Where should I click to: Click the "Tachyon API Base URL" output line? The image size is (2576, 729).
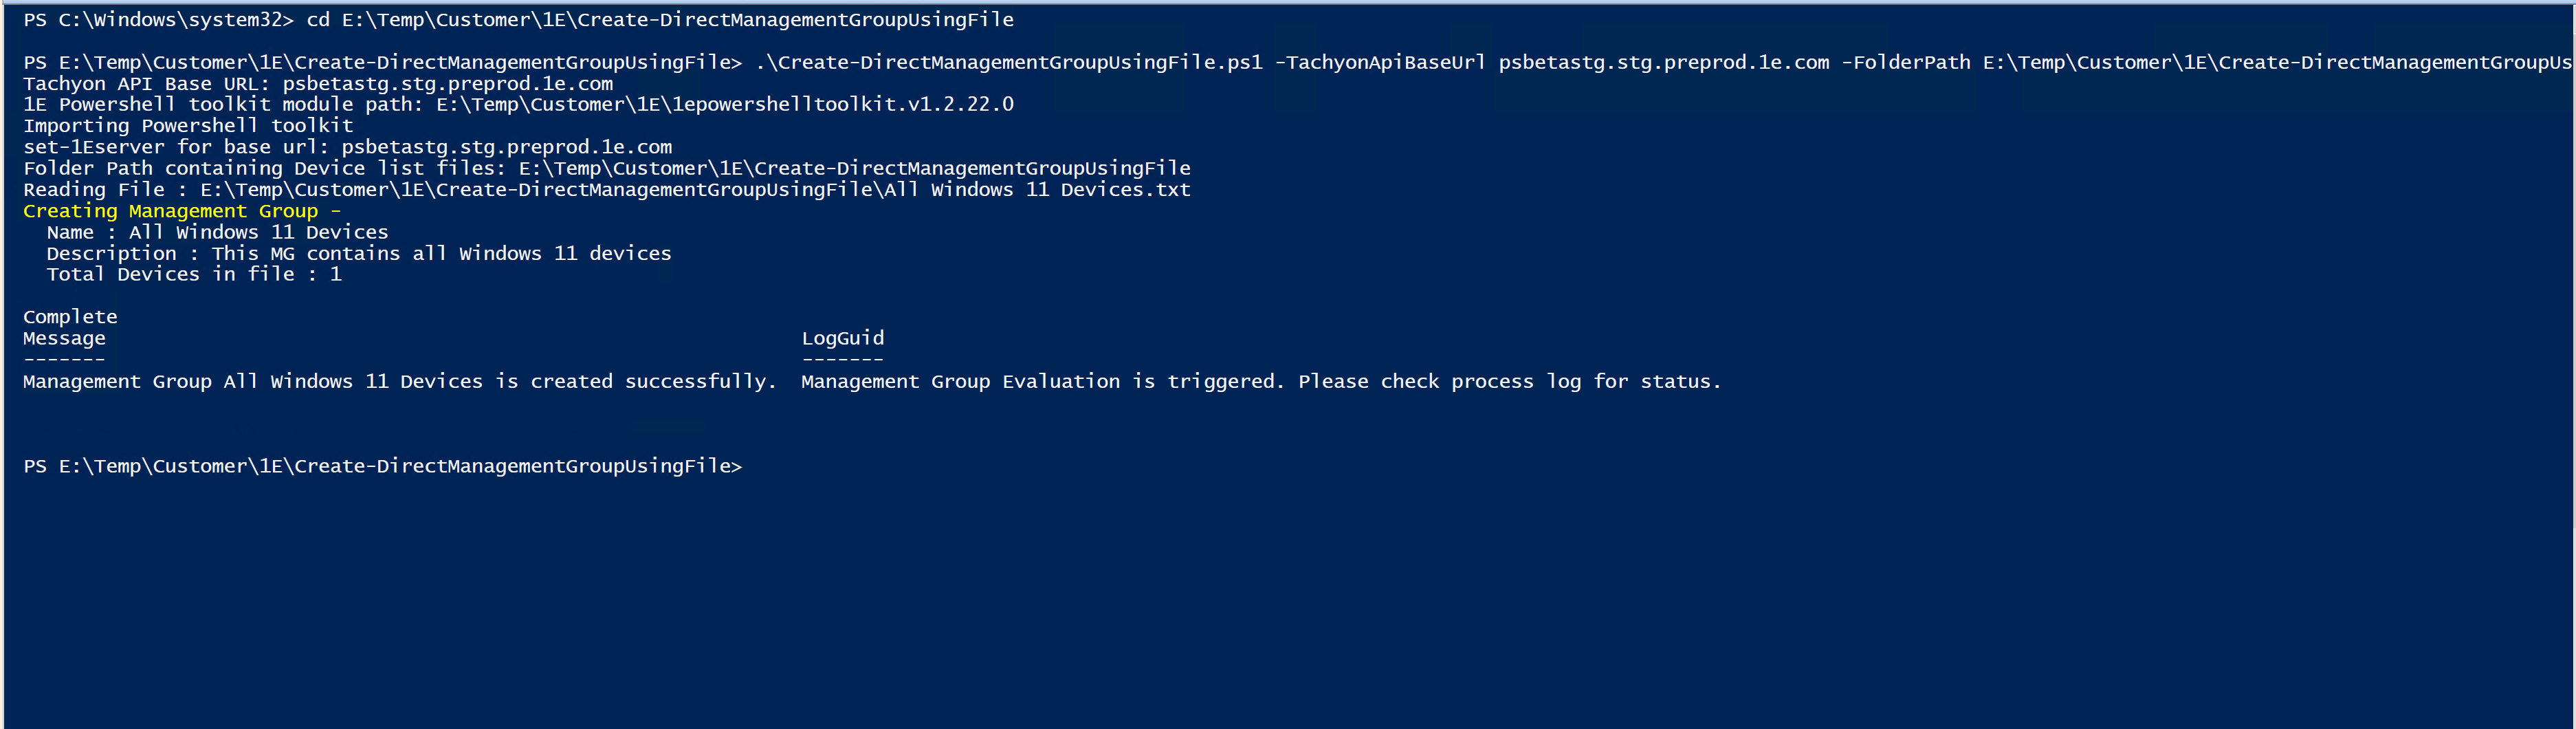318,84
